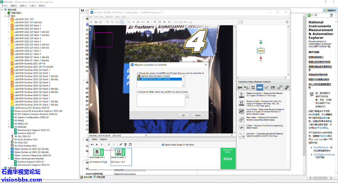338x183 pixels.
Task: Click the 隐藏帮助 button in MAX
Action: pos(330,10)
